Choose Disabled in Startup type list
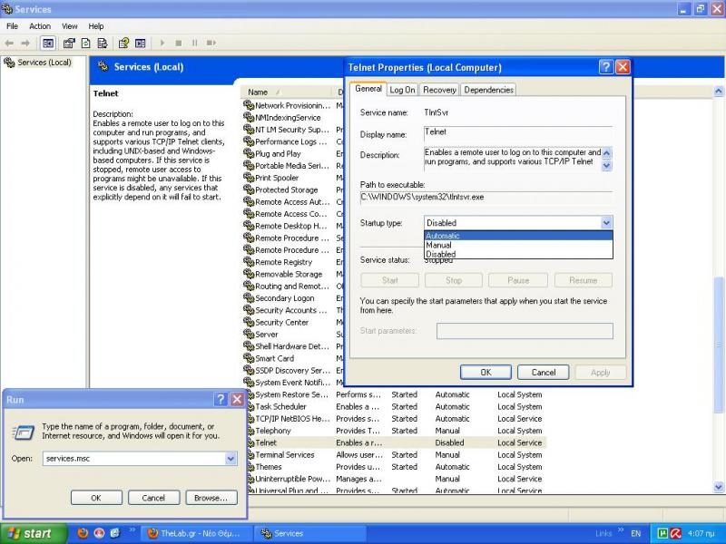The height and width of the screenshot is (544, 726). coord(518,254)
